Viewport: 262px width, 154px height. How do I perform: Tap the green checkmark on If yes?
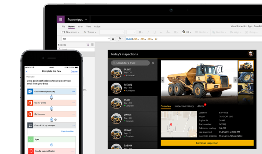(31, 139)
